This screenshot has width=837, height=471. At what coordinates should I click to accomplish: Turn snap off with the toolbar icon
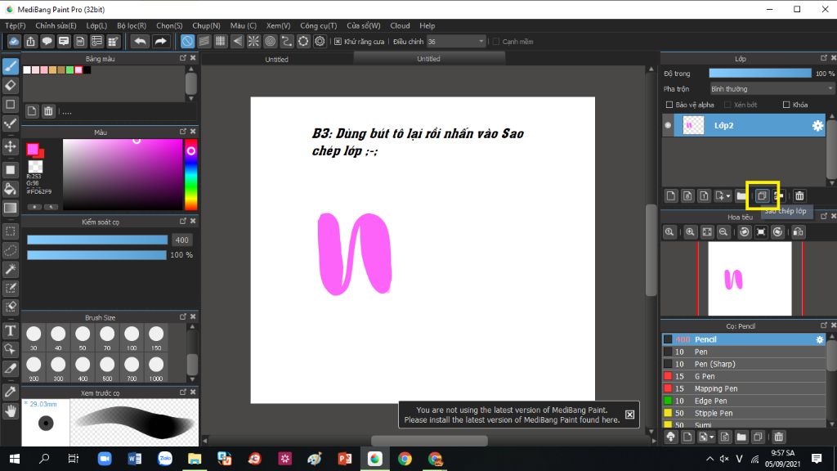(x=187, y=41)
